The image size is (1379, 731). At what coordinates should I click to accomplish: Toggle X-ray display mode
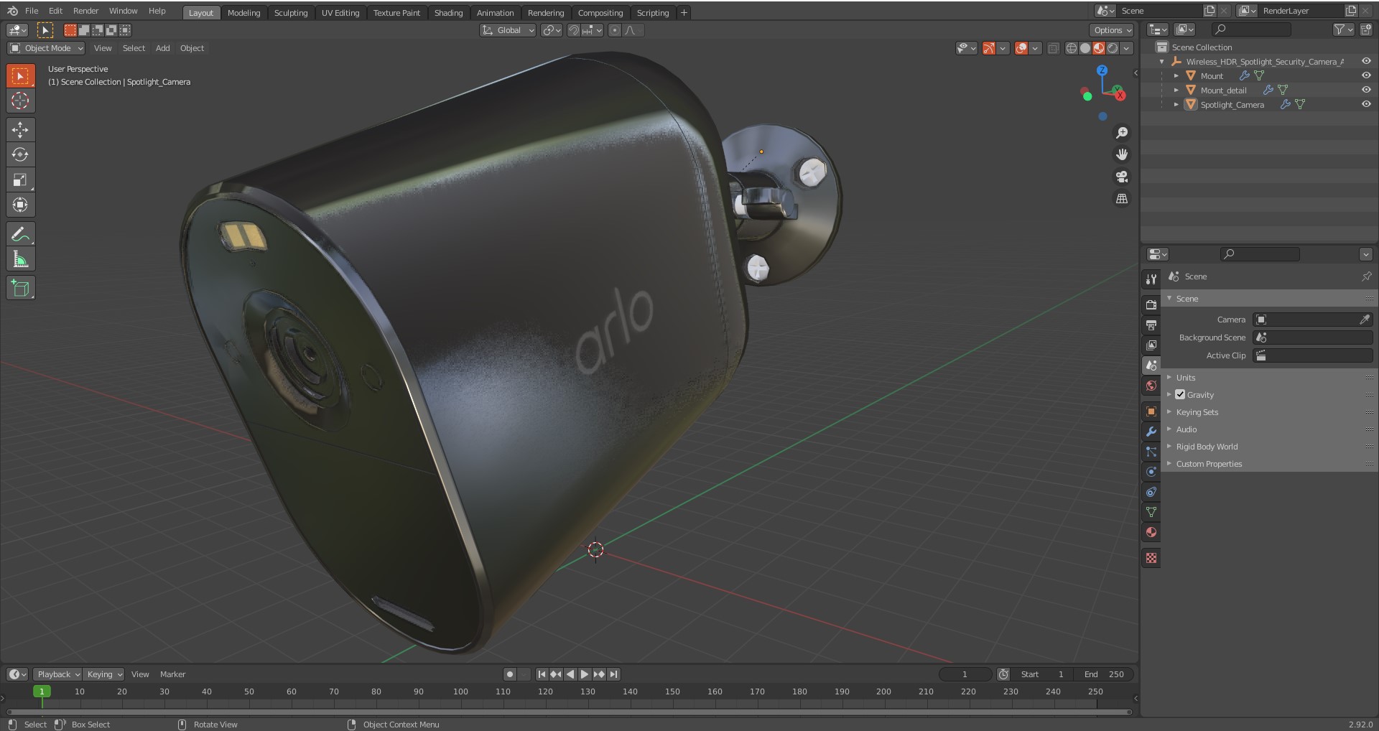tap(1053, 48)
